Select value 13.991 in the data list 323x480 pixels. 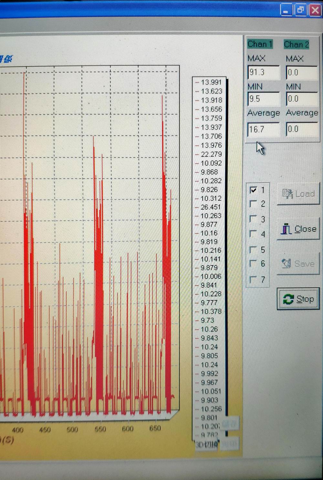click(211, 82)
